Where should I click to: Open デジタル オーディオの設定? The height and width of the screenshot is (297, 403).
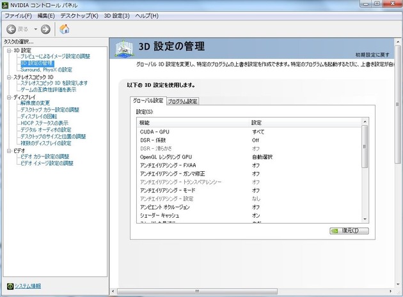[46, 130]
